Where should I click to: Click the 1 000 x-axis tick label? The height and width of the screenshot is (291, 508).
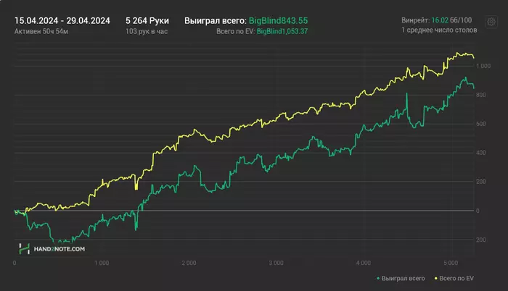tap(102, 263)
